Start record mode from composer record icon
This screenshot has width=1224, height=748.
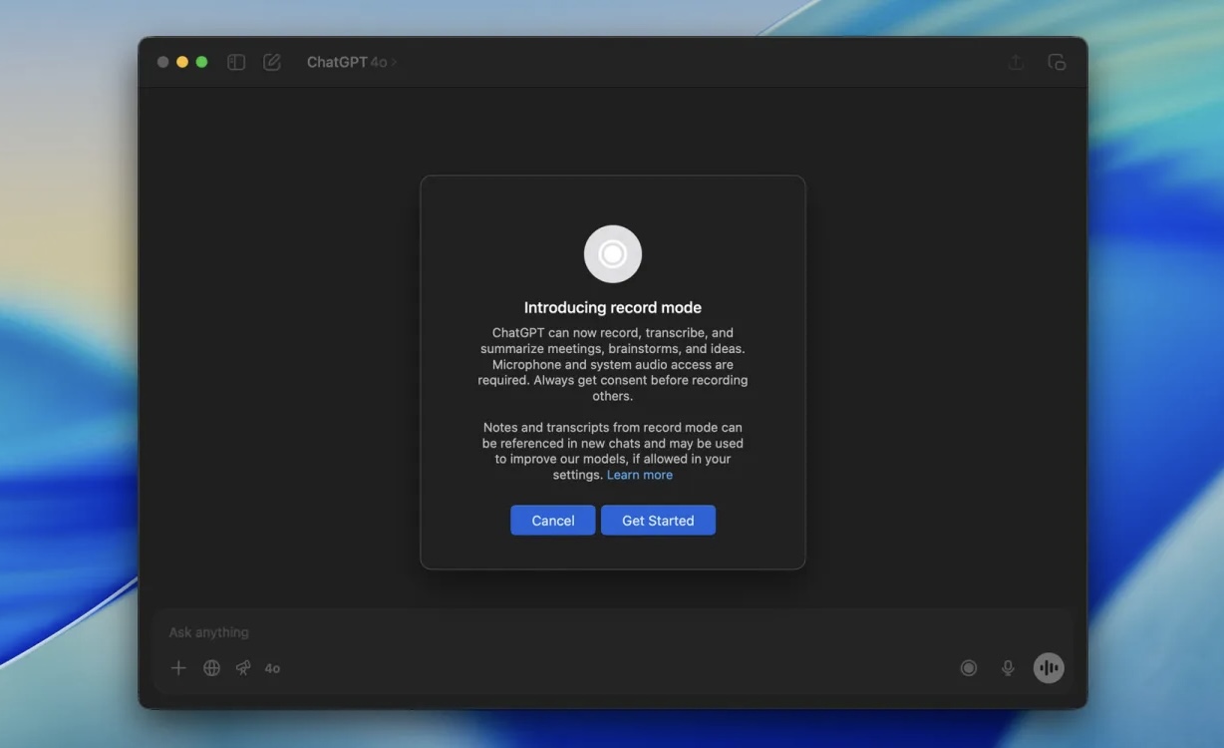[969, 668]
